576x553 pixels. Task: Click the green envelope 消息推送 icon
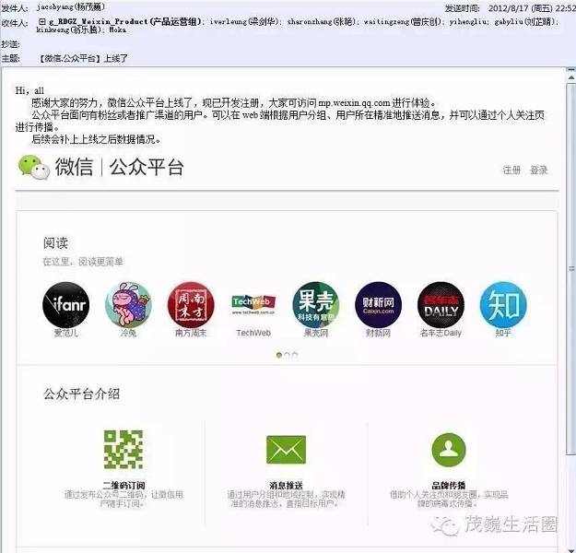click(x=286, y=450)
